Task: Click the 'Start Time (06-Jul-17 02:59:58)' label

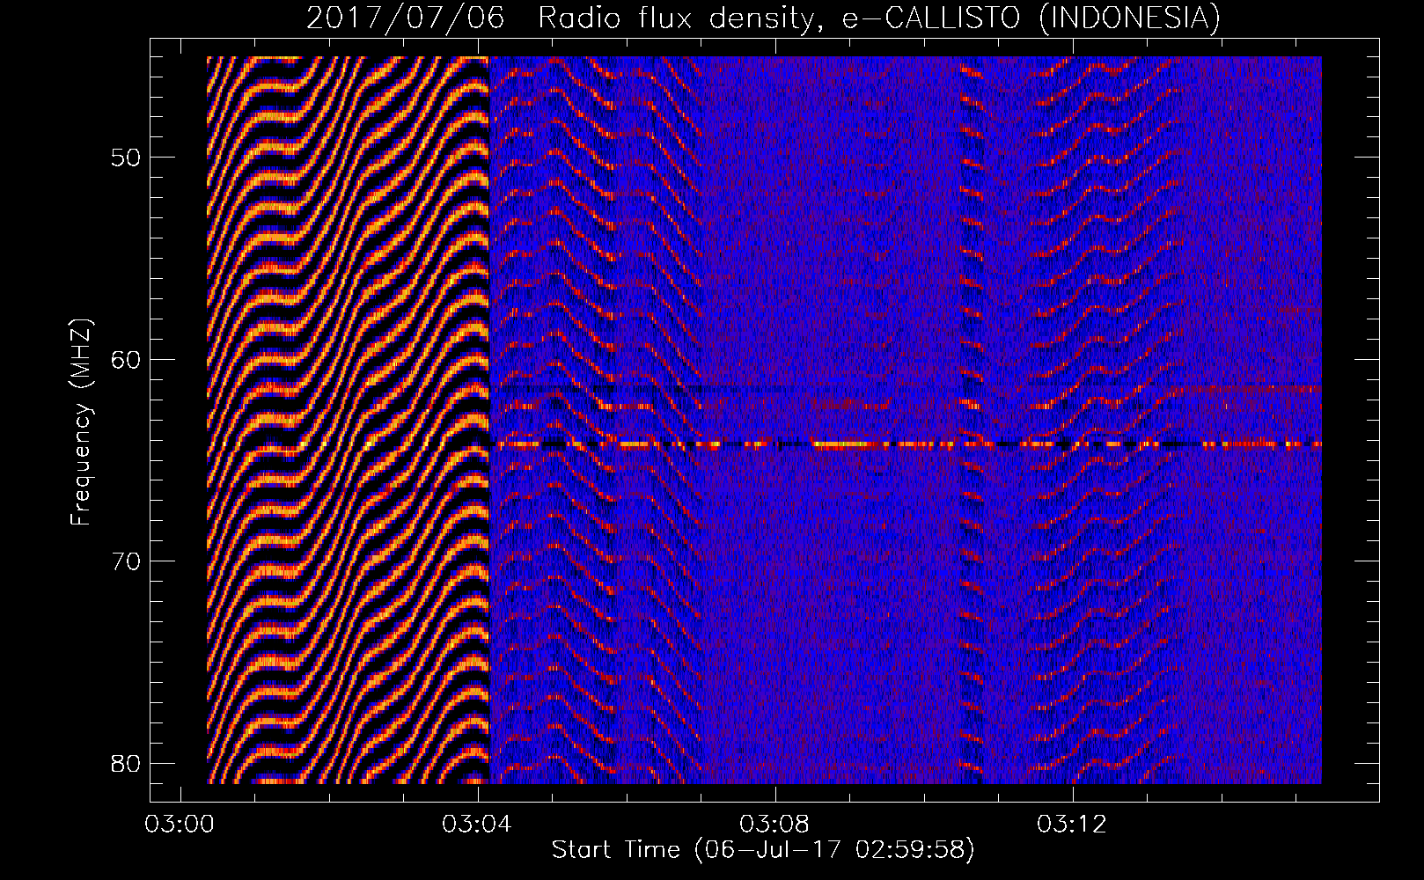Action: point(763,850)
